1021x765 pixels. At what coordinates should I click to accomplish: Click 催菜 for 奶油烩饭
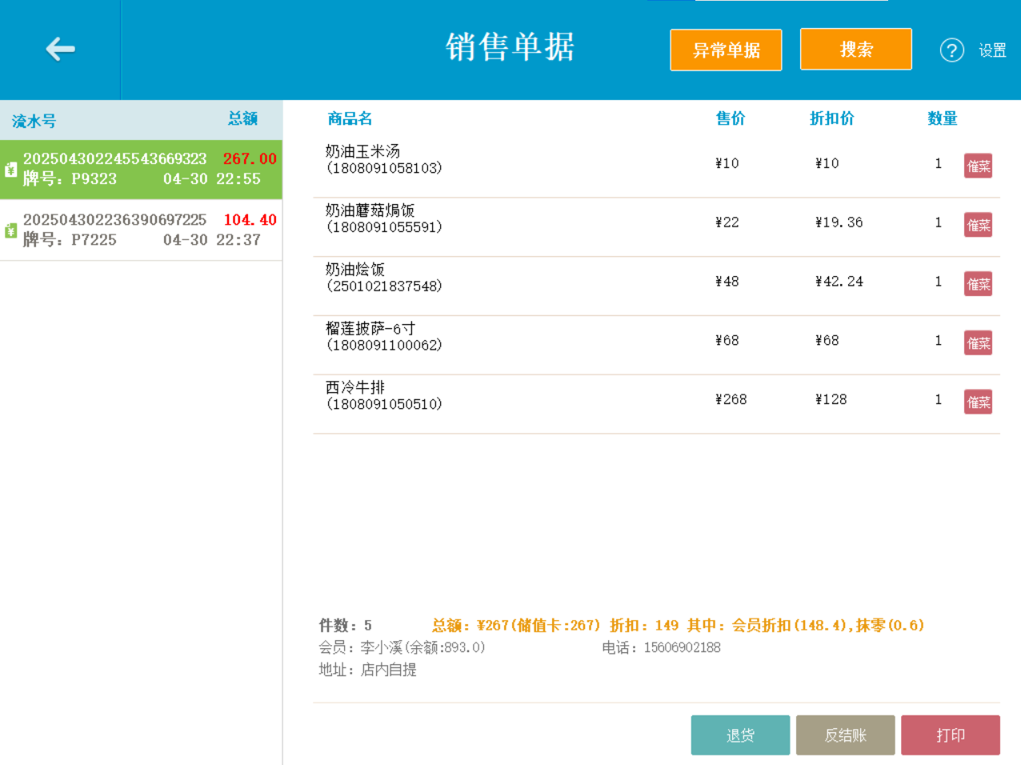coord(978,284)
